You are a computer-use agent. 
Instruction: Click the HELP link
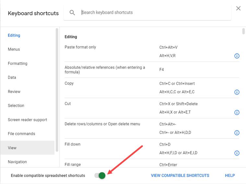(x=230, y=175)
